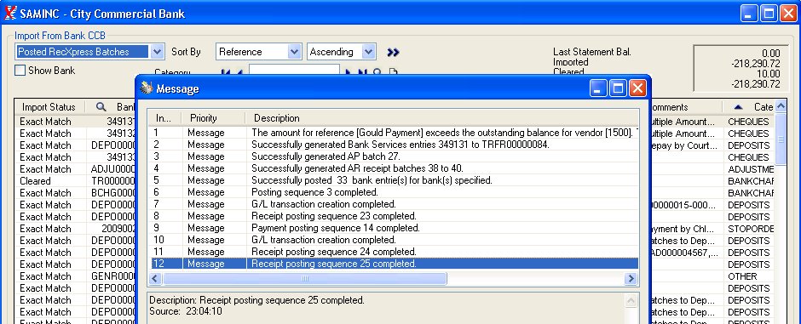The width and height of the screenshot is (801, 324).
Task: Select message 'Posting sequence 3 completed.'
Action: point(394,192)
